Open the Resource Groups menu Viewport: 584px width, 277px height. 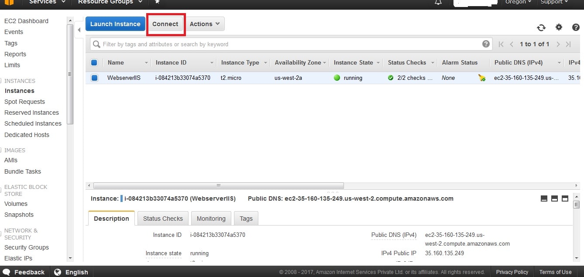[x=110, y=2]
